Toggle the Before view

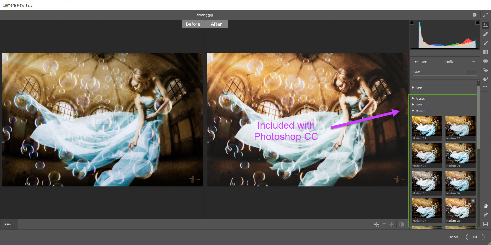[193, 24]
